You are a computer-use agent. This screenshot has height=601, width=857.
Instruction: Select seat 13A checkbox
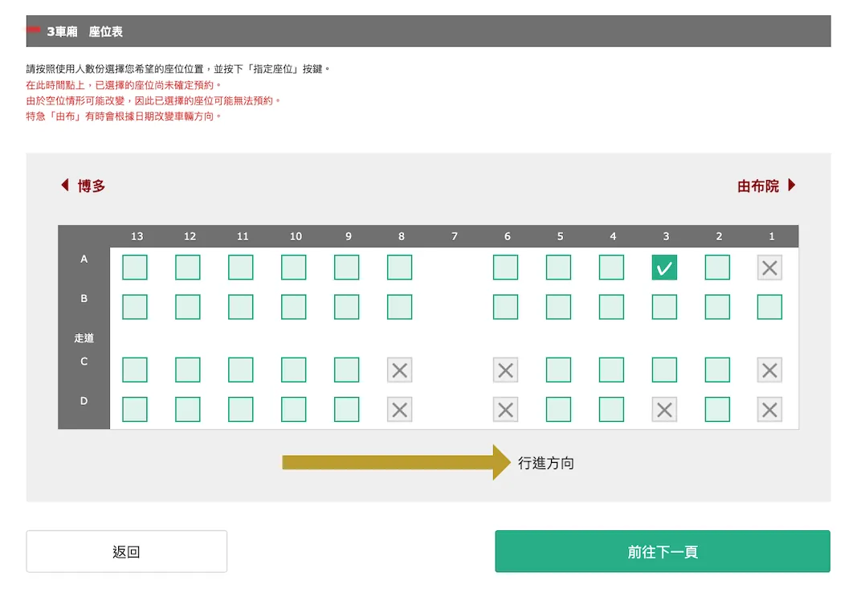pyautogui.click(x=135, y=268)
